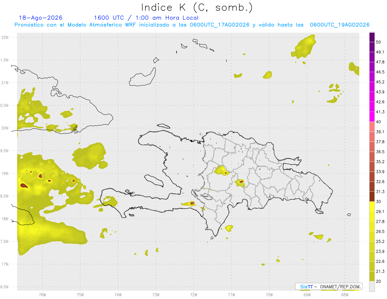Select the salmon swatch between 39.1 and 40
This screenshot has width=387, height=299.
point(372,127)
